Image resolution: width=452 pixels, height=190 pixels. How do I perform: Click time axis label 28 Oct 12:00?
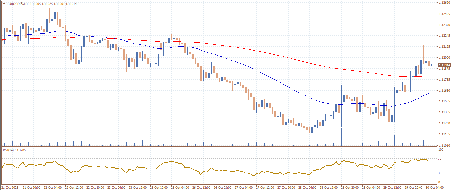(329, 188)
